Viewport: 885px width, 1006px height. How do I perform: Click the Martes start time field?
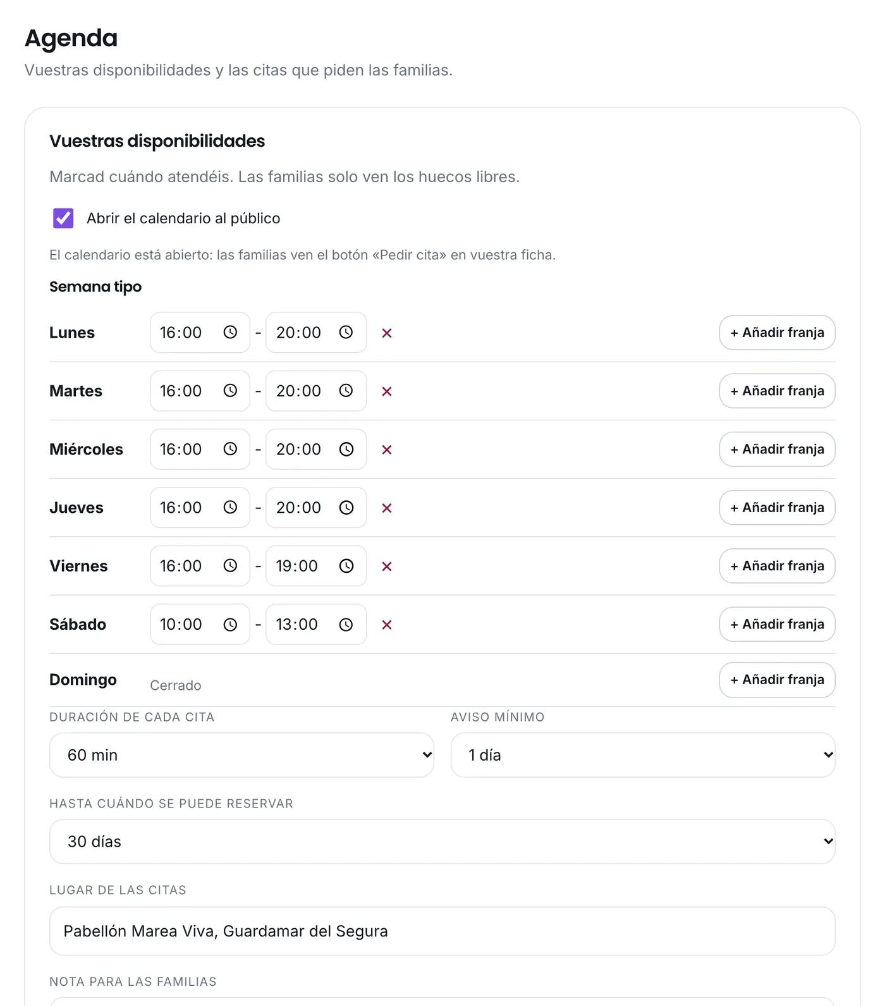200,391
